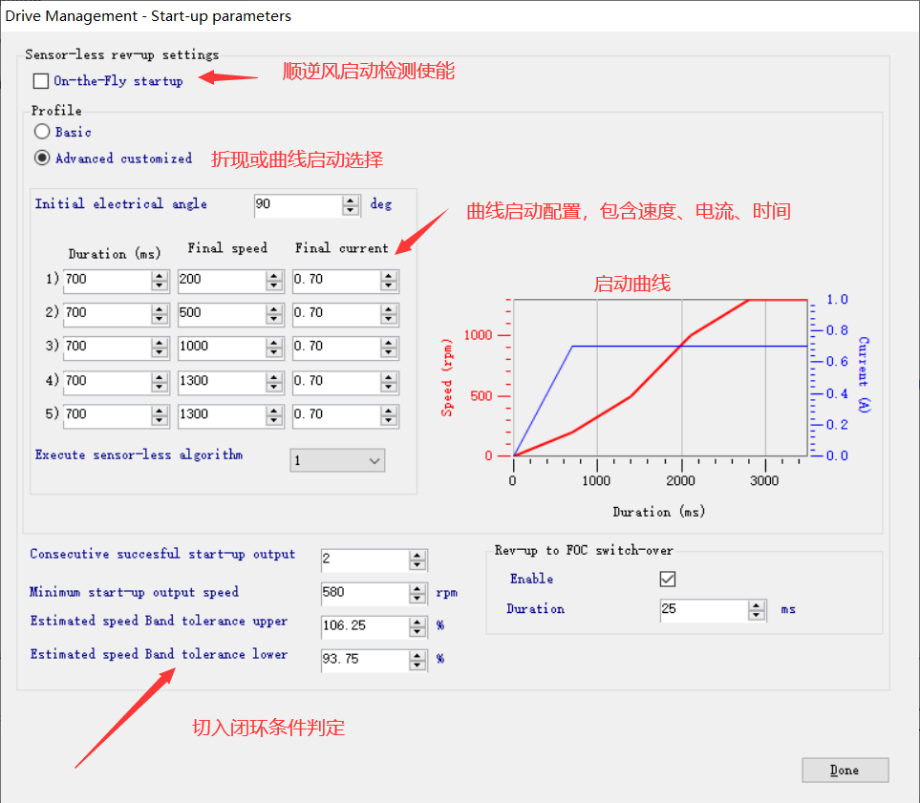Click the row 4 Final current field
The width and height of the screenshot is (920, 803).
click(336, 381)
